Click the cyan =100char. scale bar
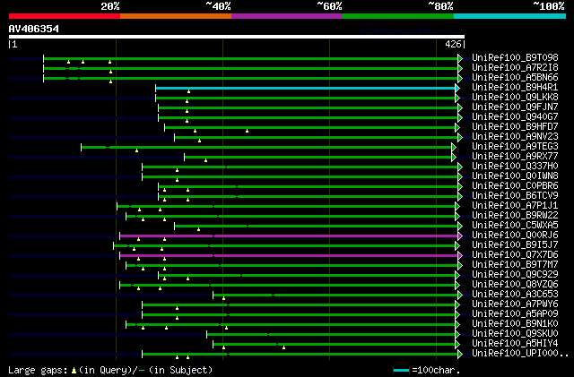 pyautogui.click(x=401, y=371)
